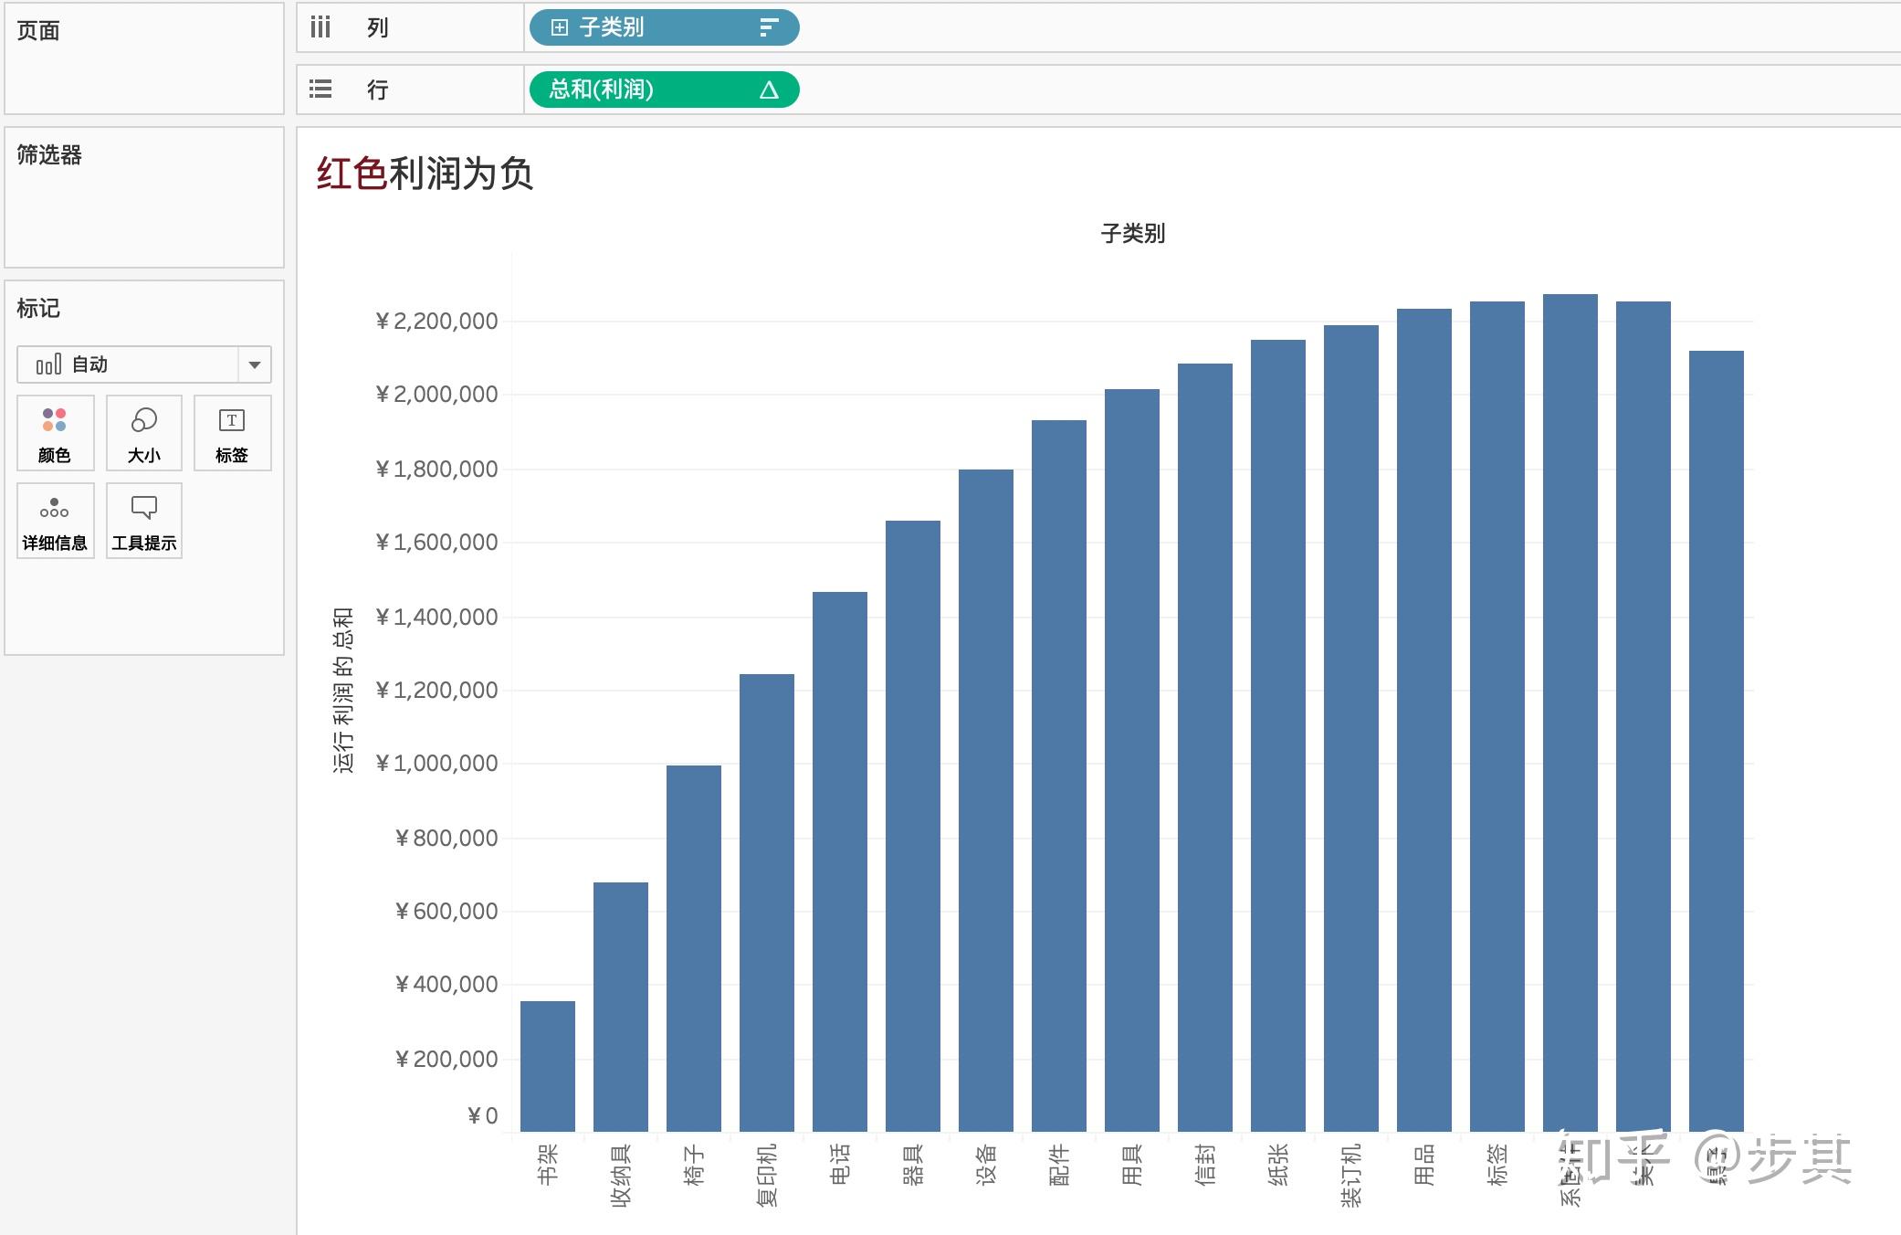Click the Color (颜色) marks card icon
This screenshot has width=1901, height=1235.
point(55,433)
